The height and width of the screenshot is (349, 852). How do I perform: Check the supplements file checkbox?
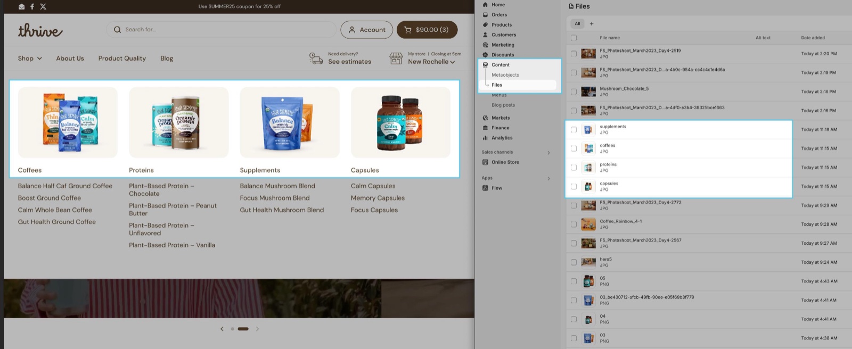pyautogui.click(x=574, y=129)
